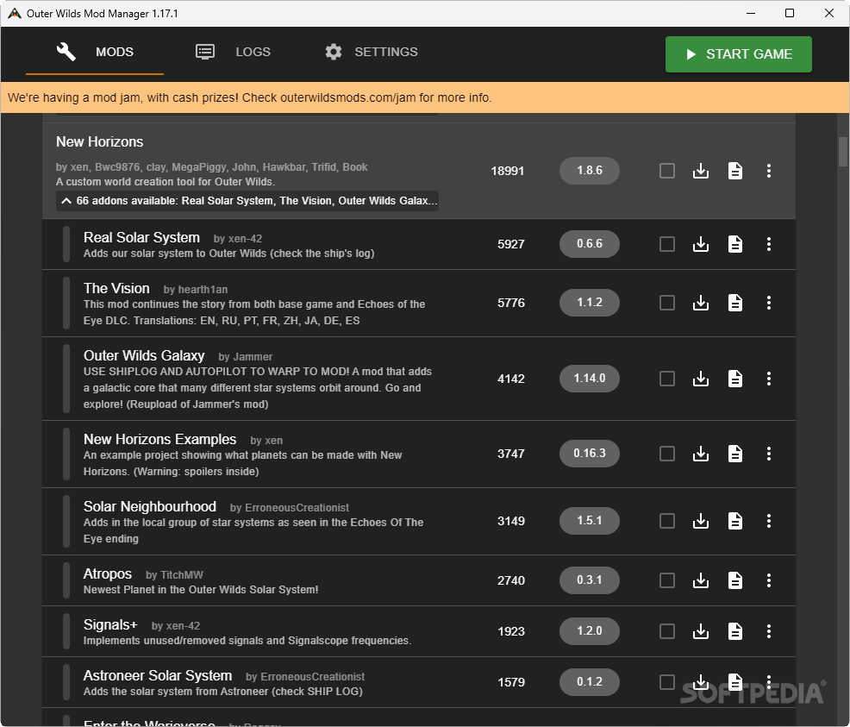The width and height of the screenshot is (850, 727).
Task: Open Solar Neighbourhood readme document icon
Action: (x=735, y=521)
